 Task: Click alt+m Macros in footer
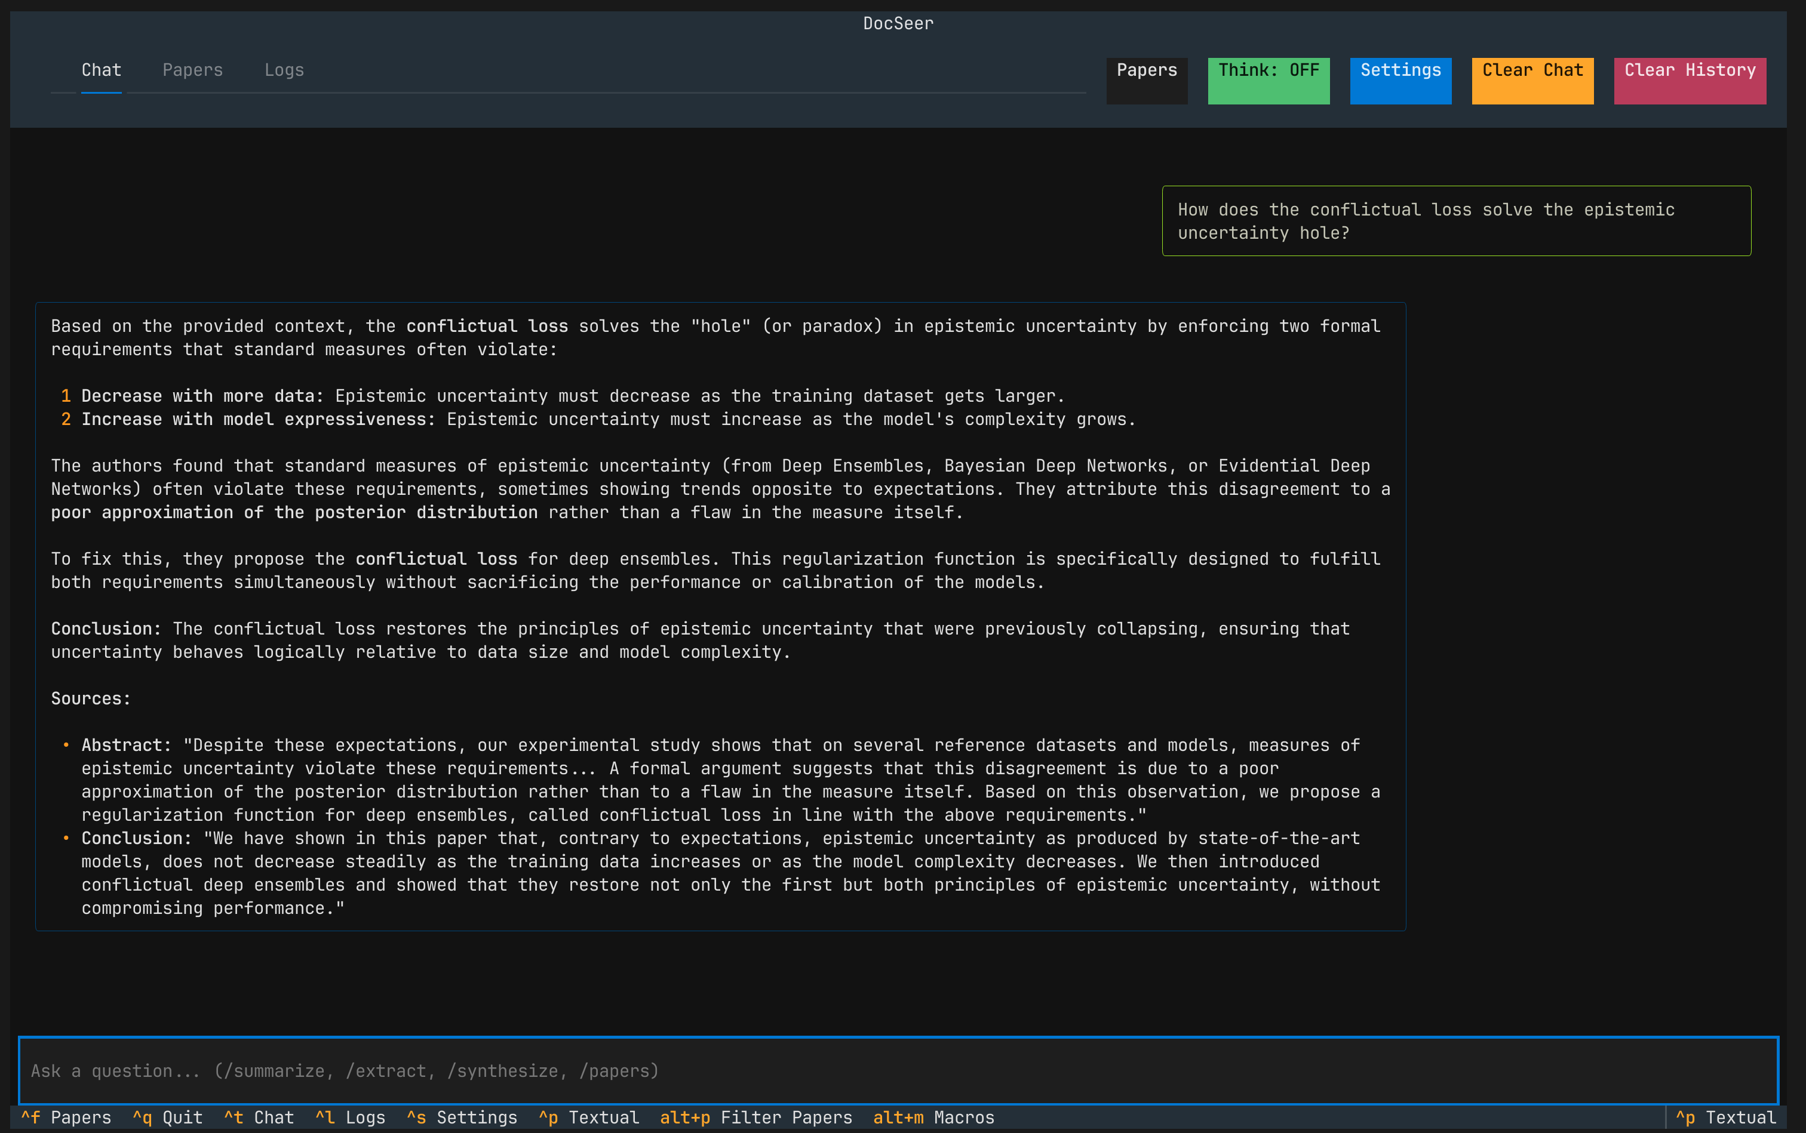click(934, 1118)
